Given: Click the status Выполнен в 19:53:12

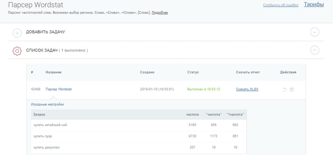Looking at the screenshot, I should coord(203,89).
